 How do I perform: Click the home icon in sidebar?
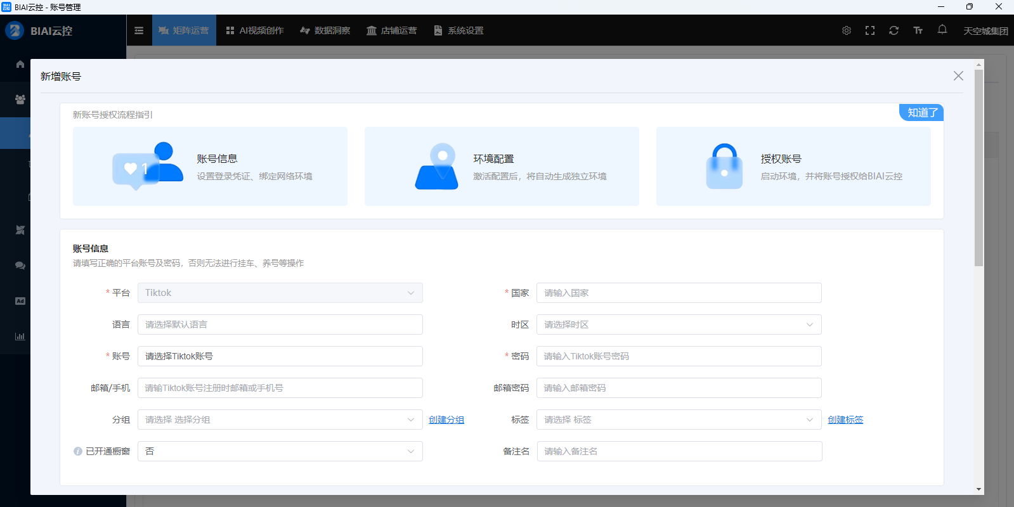point(20,64)
